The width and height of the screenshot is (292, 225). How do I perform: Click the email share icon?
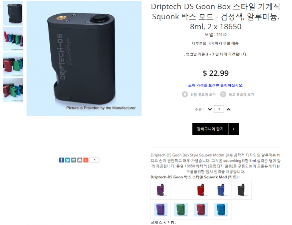pyautogui.click(x=80, y=160)
